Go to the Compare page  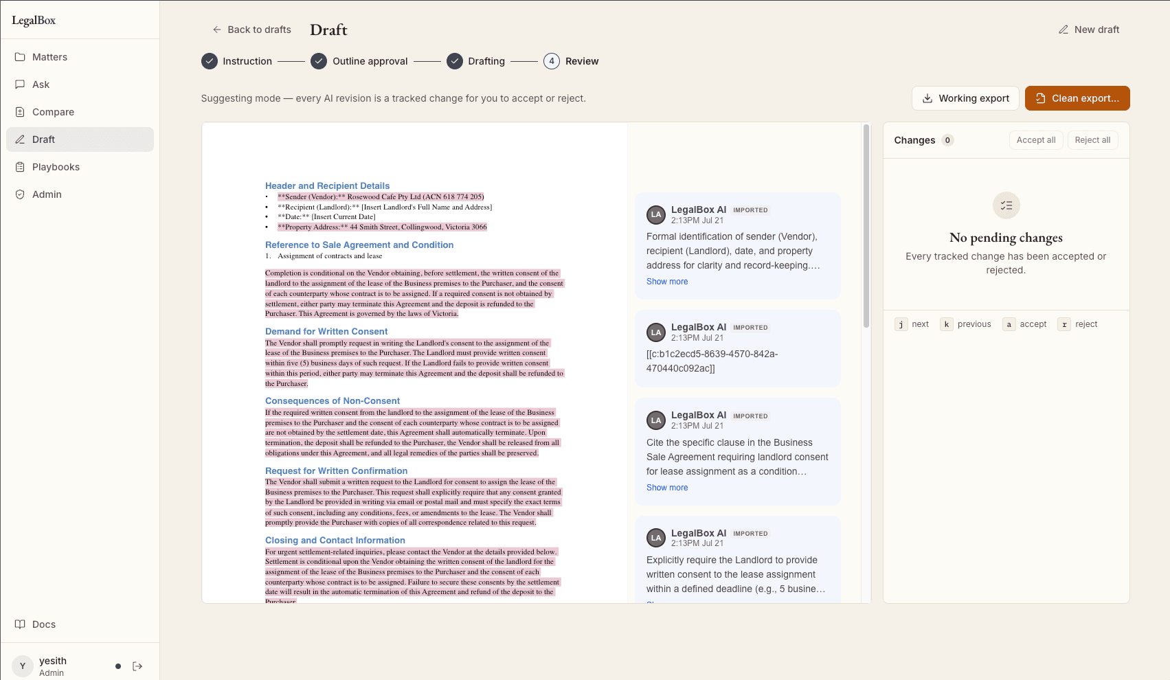80,112
